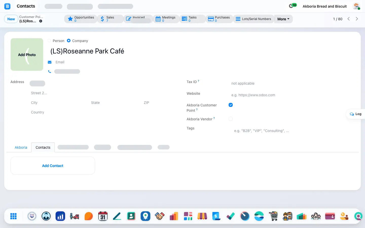Open the blue bar chart dashboard app
Screen dimensions: 365x228
point(60,216)
